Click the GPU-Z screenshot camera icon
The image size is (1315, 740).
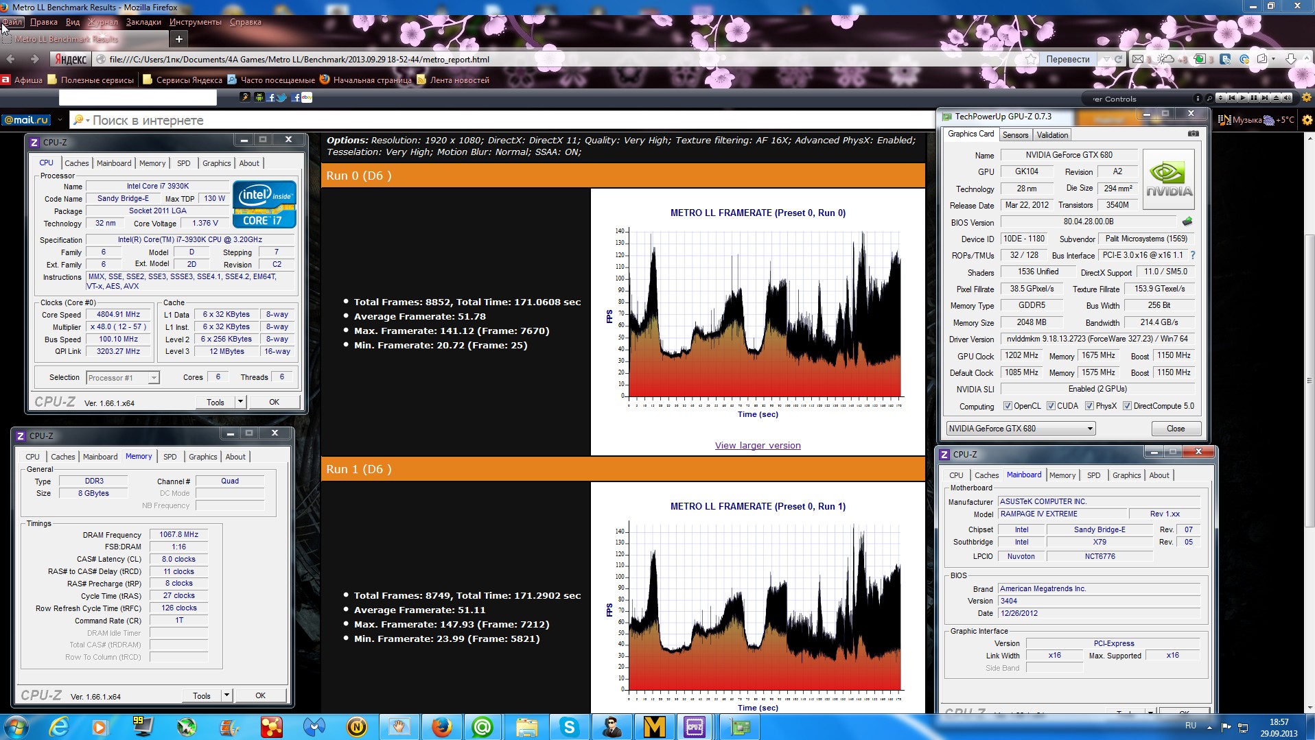(x=1194, y=134)
